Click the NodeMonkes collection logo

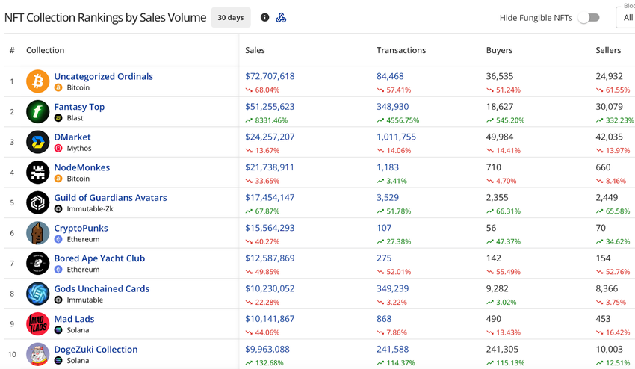(x=37, y=172)
